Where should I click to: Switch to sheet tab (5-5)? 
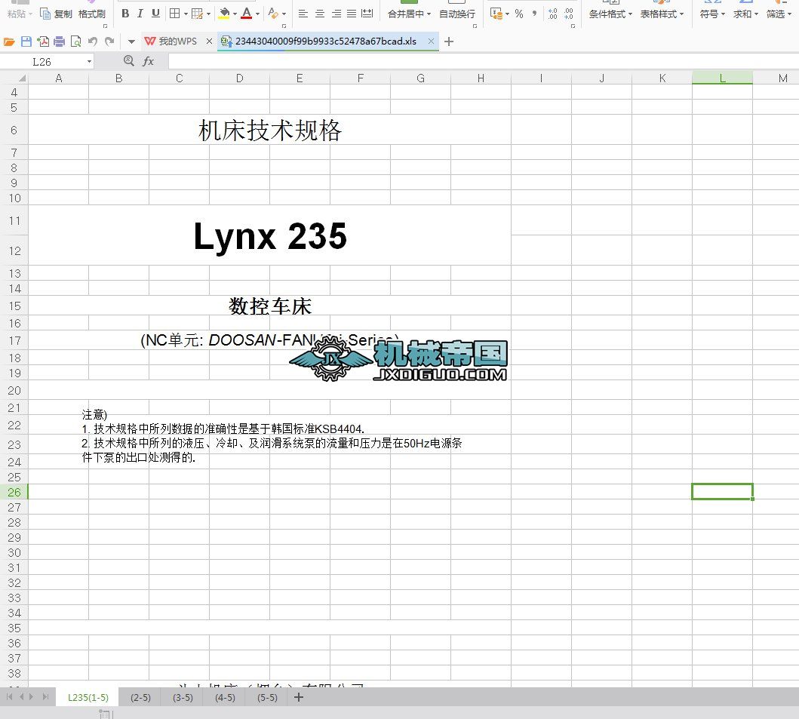[x=268, y=698]
